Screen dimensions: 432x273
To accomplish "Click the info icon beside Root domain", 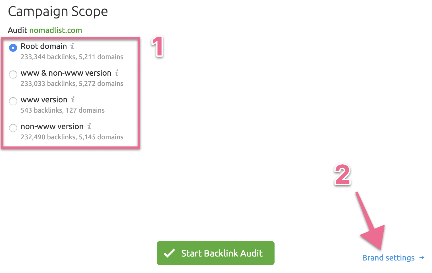I will (x=72, y=46).
